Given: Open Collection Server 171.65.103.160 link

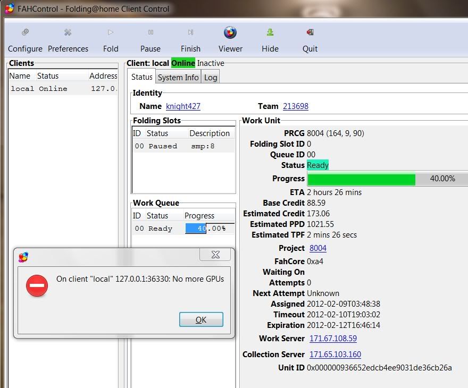Looking at the screenshot, I should (x=335, y=355).
